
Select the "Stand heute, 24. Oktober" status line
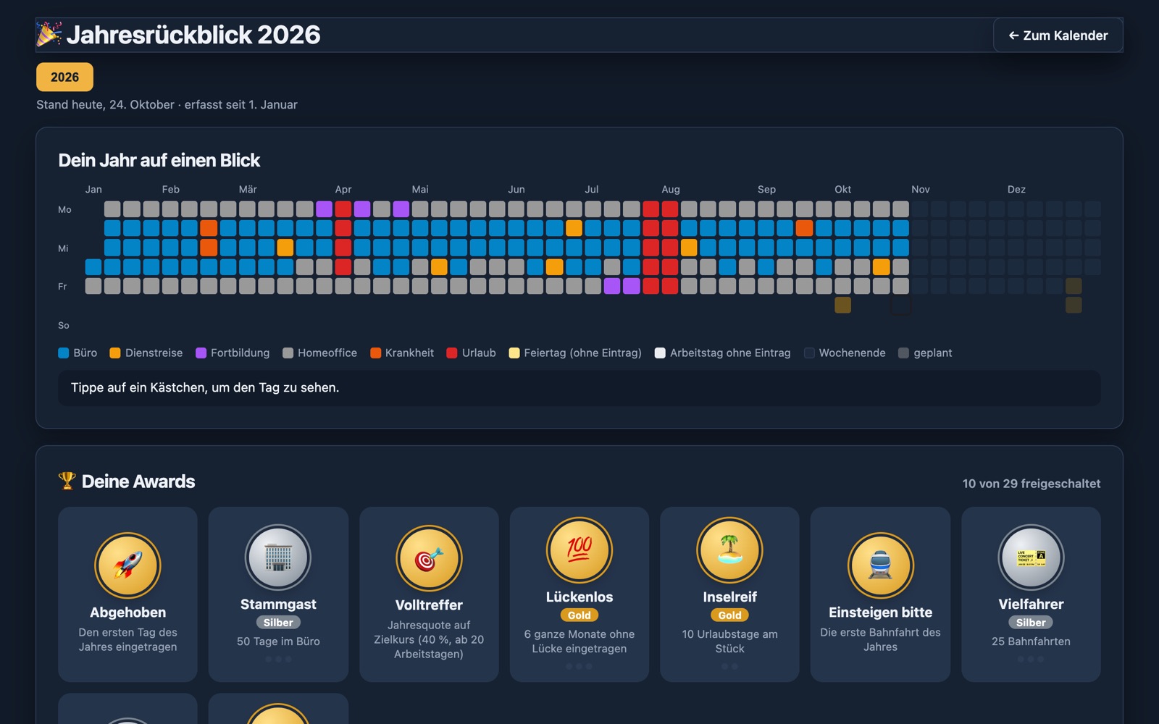click(167, 105)
